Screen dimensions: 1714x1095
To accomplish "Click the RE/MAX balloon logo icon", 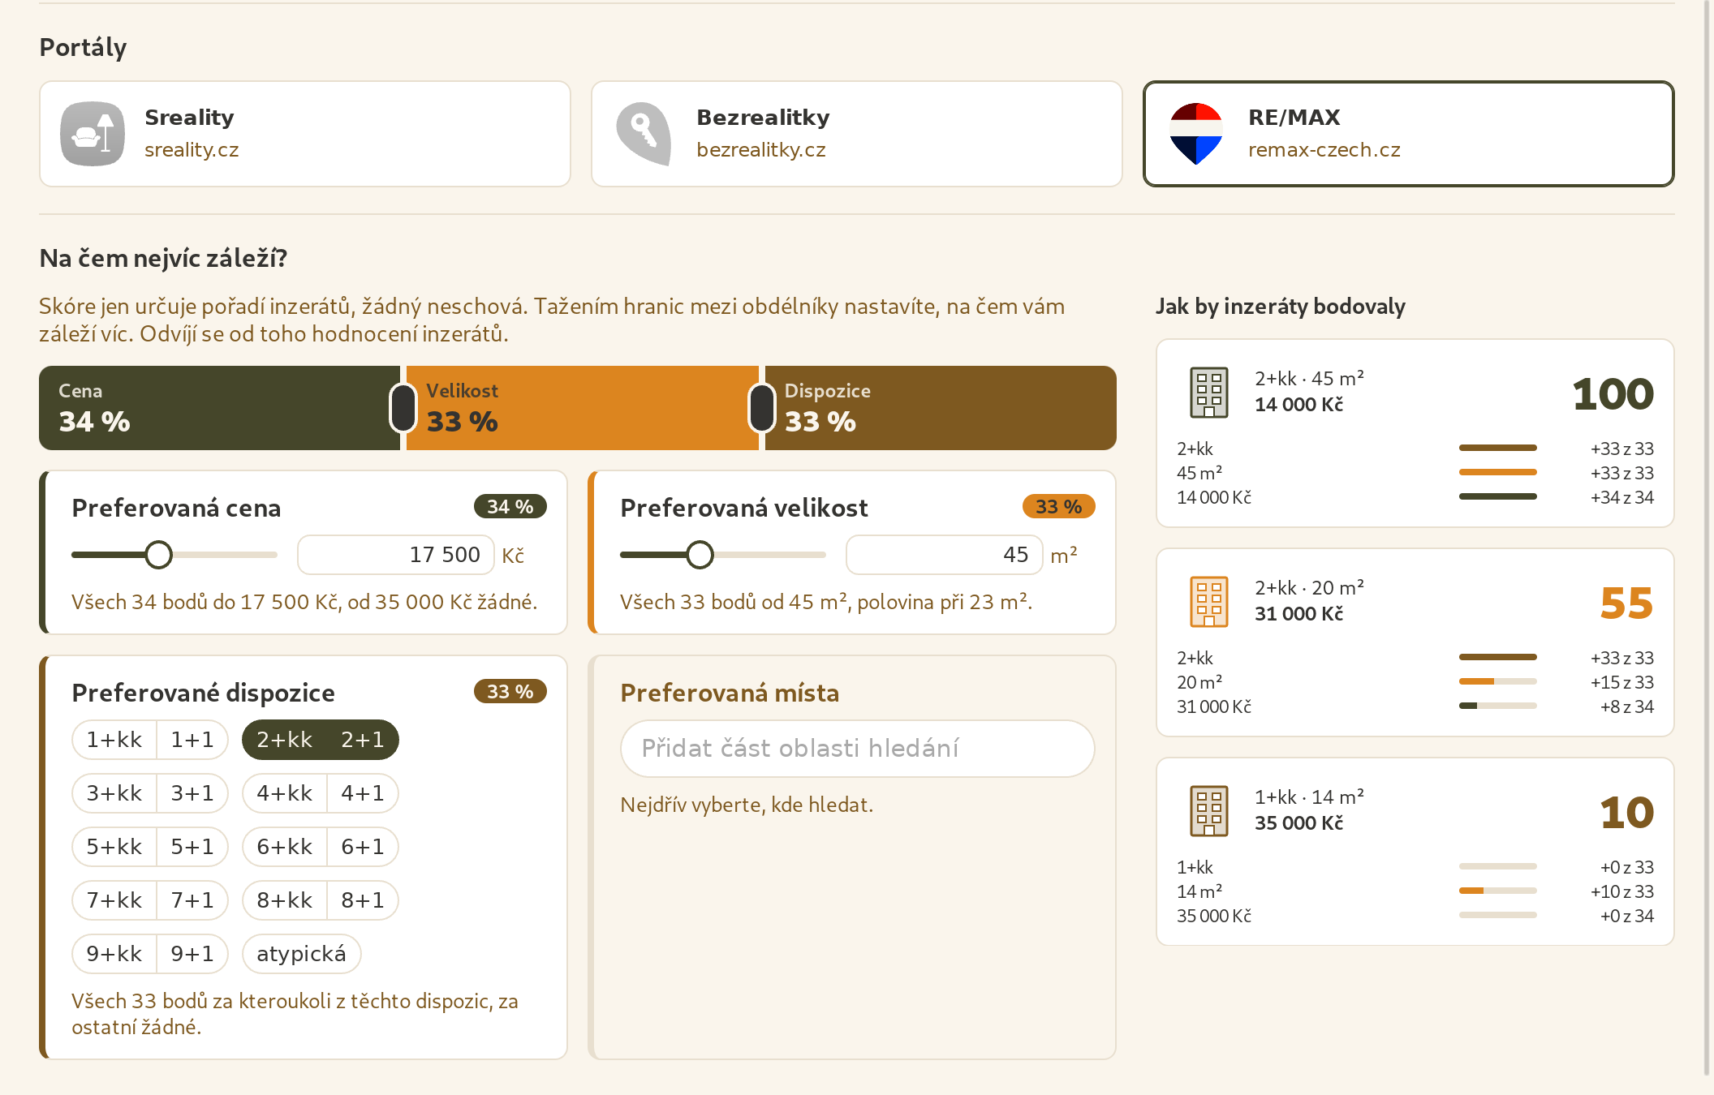I will tap(1196, 134).
